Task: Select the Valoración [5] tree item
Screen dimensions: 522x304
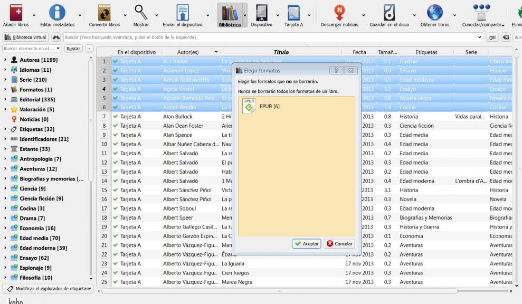Action: (36, 109)
